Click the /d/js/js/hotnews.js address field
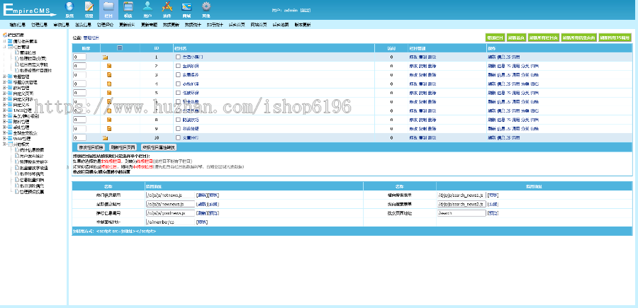This screenshot has height=308, width=638. [170, 195]
